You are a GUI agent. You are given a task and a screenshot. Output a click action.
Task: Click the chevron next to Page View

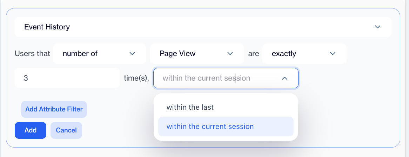230,54
